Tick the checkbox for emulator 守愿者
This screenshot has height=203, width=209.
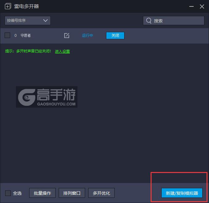(x=7, y=35)
